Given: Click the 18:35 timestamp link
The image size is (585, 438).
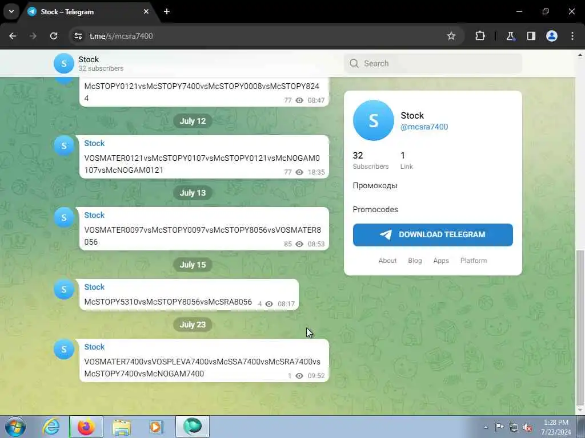Looking at the screenshot, I should coord(316,172).
